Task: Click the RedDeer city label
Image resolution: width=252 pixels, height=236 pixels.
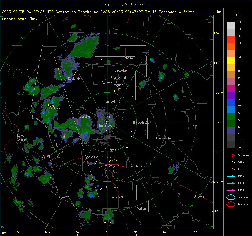Action: pos(119,85)
